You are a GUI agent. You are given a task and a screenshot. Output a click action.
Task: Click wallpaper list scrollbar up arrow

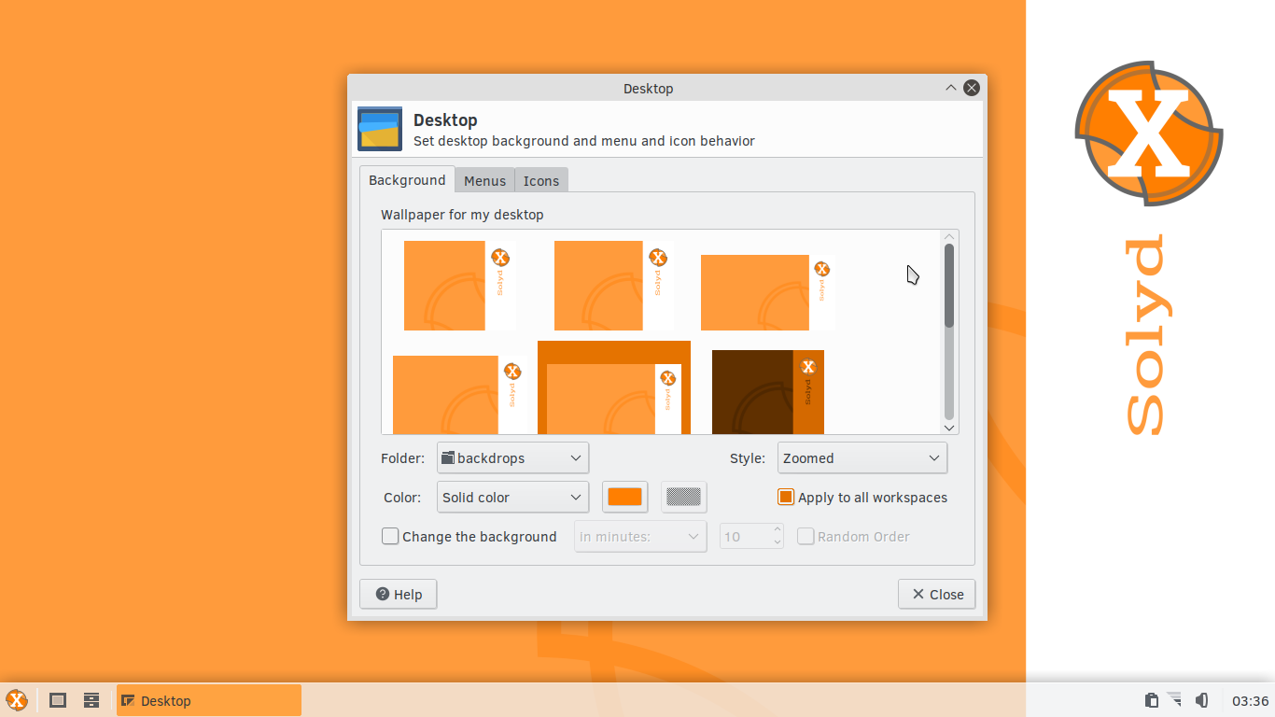(x=949, y=237)
